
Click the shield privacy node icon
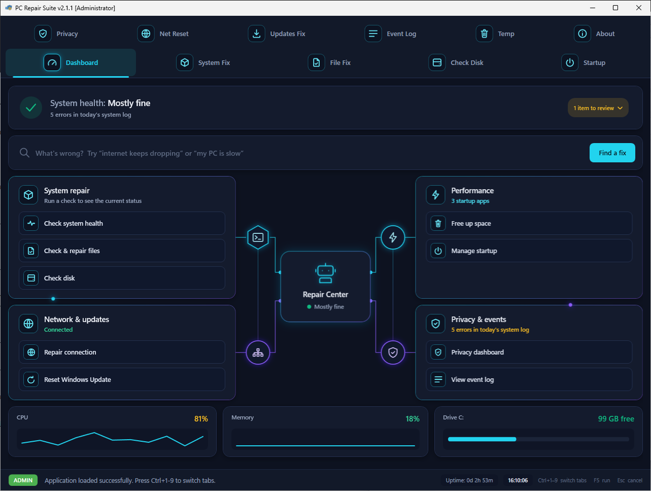[x=393, y=352]
